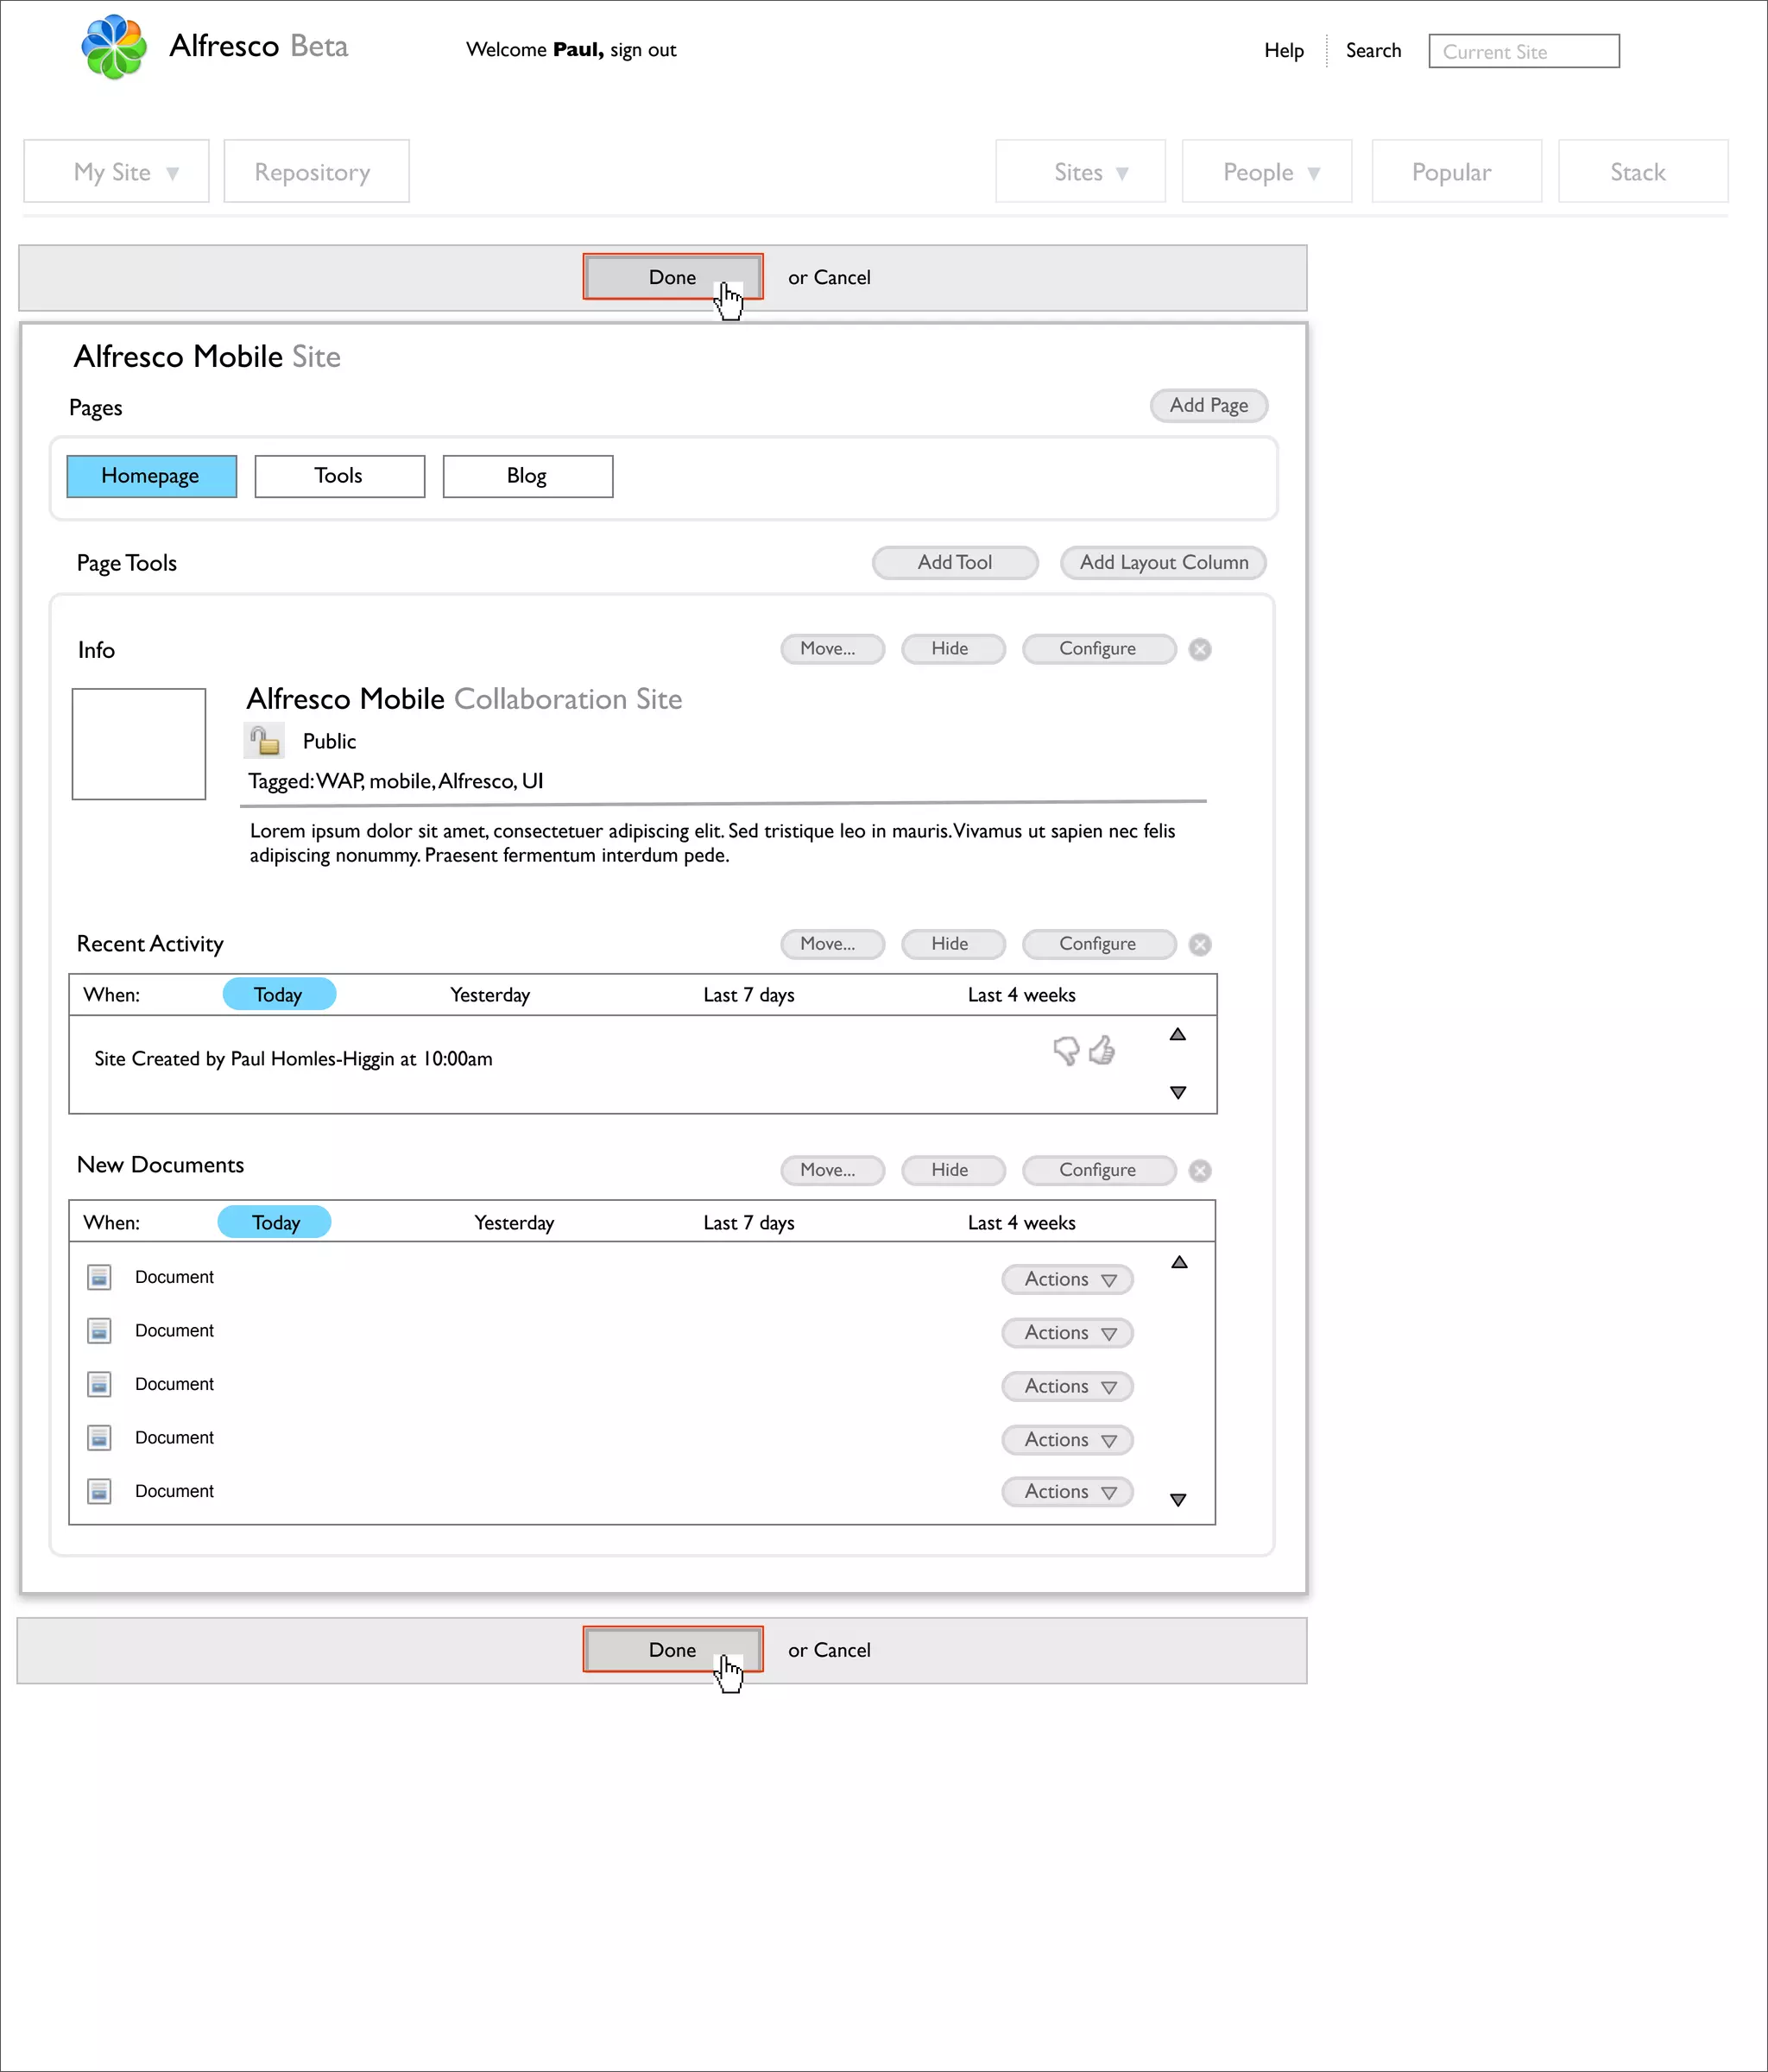Click the Add Page button
This screenshot has height=2072, width=1768.
(x=1209, y=405)
